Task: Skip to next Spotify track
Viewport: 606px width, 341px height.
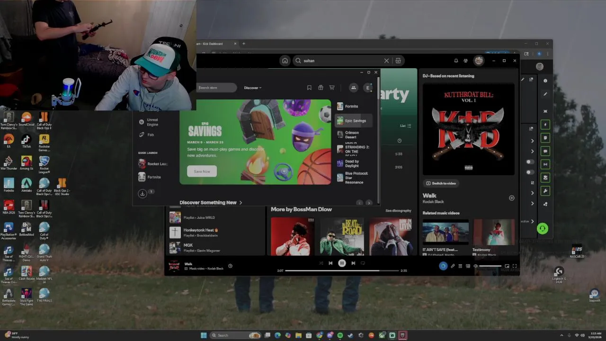Action: pyautogui.click(x=353, y=263)
